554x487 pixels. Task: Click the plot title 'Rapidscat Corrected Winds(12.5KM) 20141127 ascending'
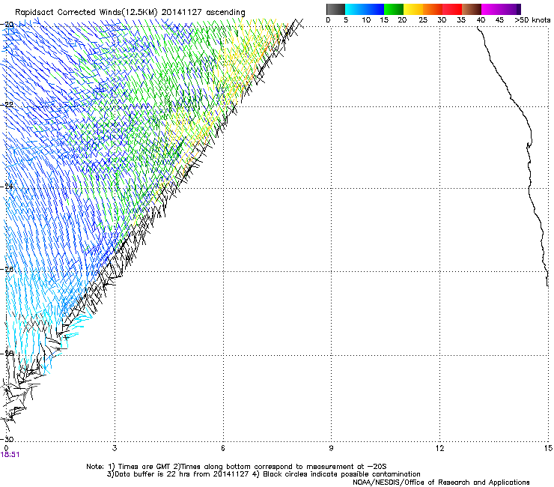pyautogui.click(x=130, y=12)
